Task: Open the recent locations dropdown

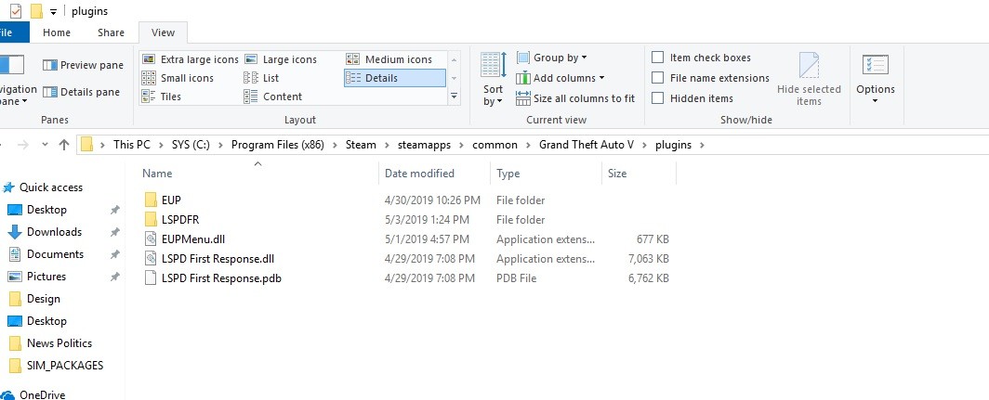Action: (x=45, y=145)
